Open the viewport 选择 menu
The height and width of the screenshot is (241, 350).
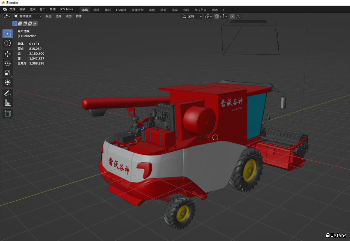(58, 16)
